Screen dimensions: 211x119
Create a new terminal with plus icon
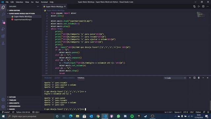190,78
